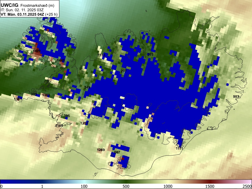Click the map value 399
Screen dimensions: 252x189
coord(34,94)
